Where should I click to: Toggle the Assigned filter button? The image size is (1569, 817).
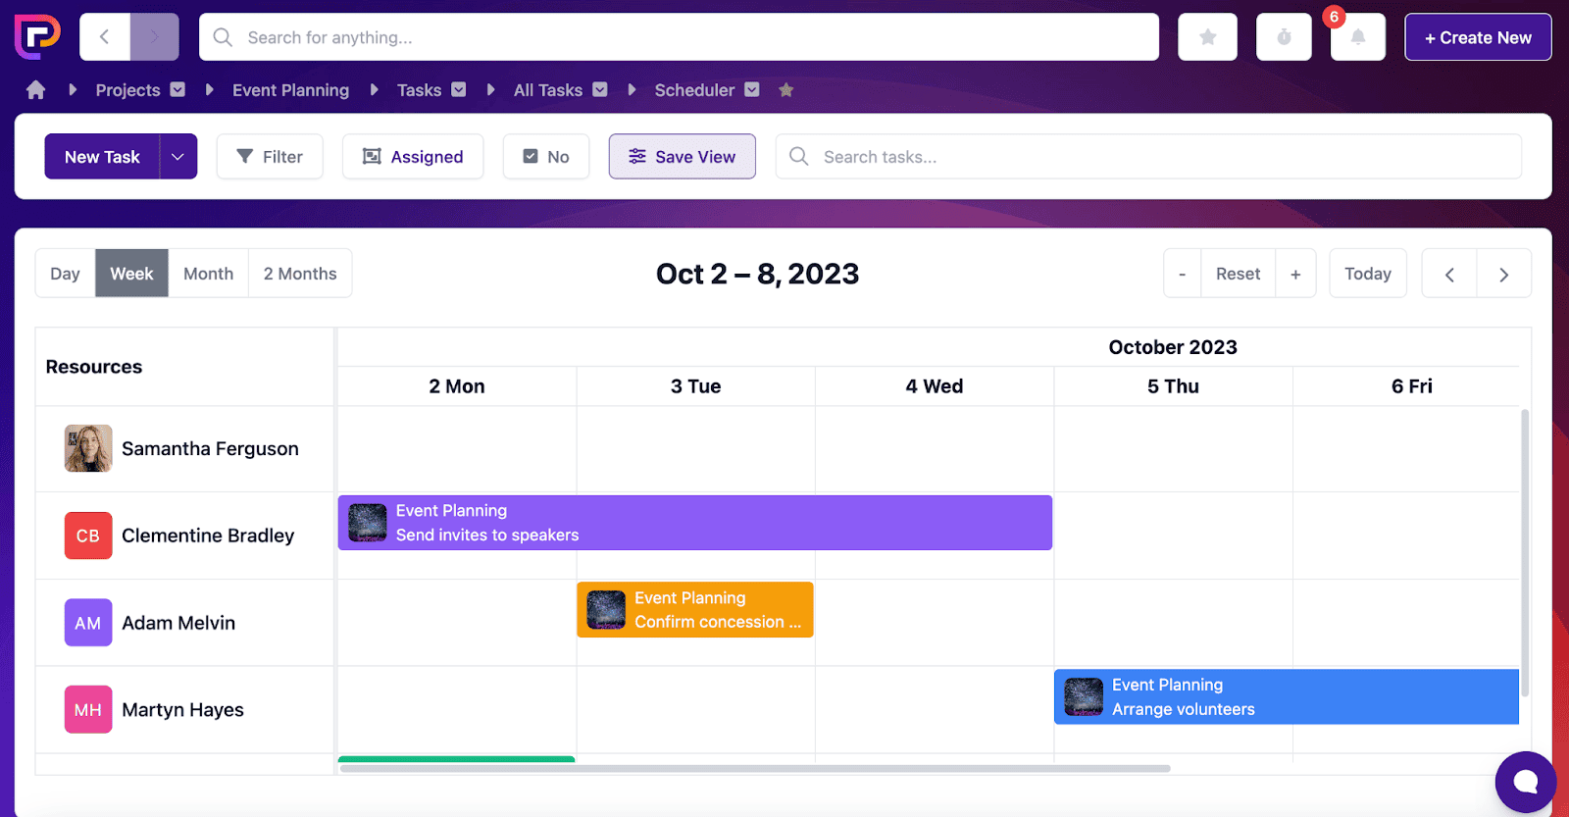(413, 157)
